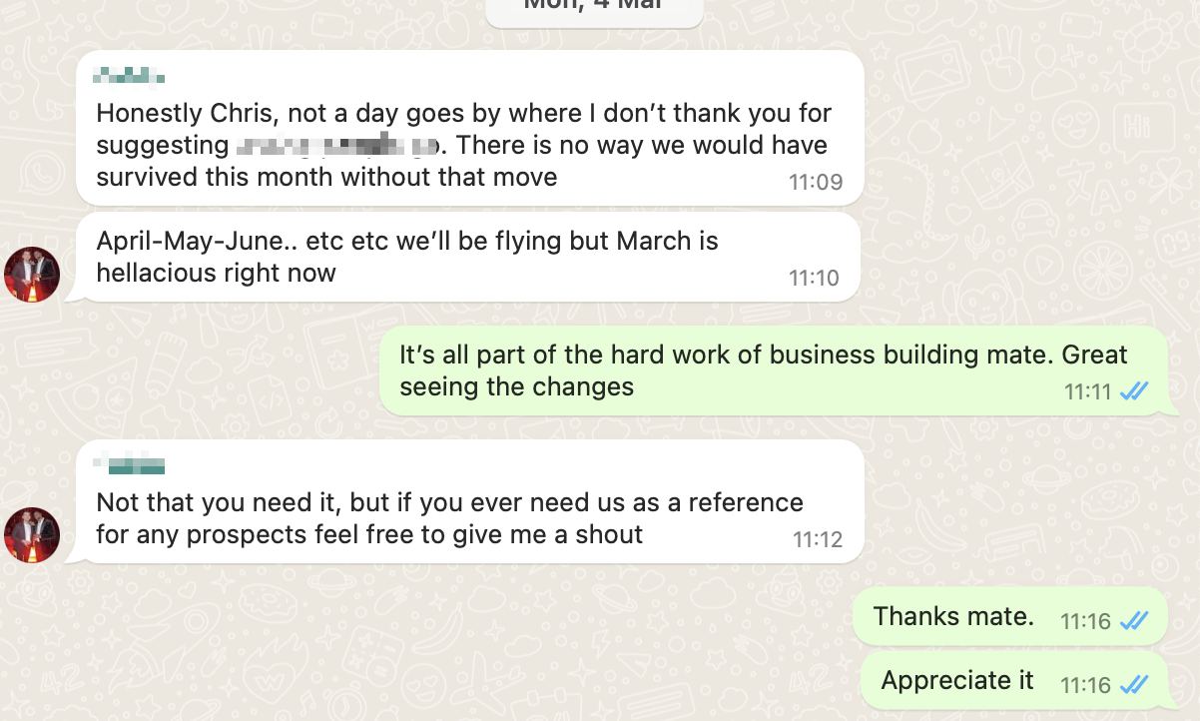The width and height of the screenshot is (1200, 721).
Task: Click the blue double-check on the 11:11 message
Action: (x=1134, y=391)
